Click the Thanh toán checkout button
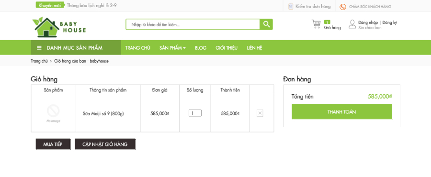Screen dimensions: 431x177 [x=341, y=111]
